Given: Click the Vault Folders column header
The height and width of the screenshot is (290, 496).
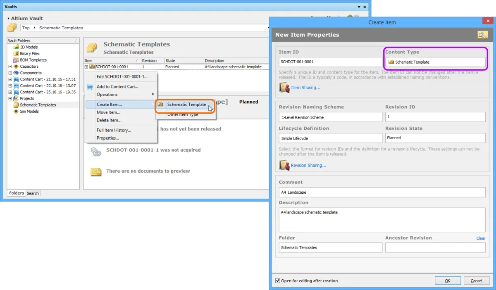Looking at the screenshot, I should click(43, 40).
